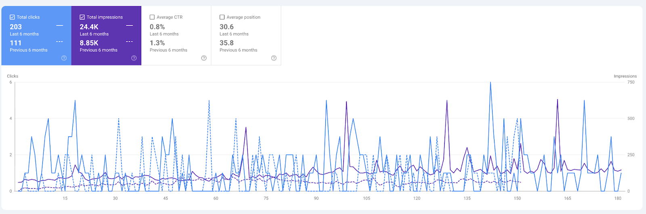Image resolution: width=646 pixels, height=214 pixels.
Task: Uncheck the Total clicks checkbox
Action: click(13, 17)
